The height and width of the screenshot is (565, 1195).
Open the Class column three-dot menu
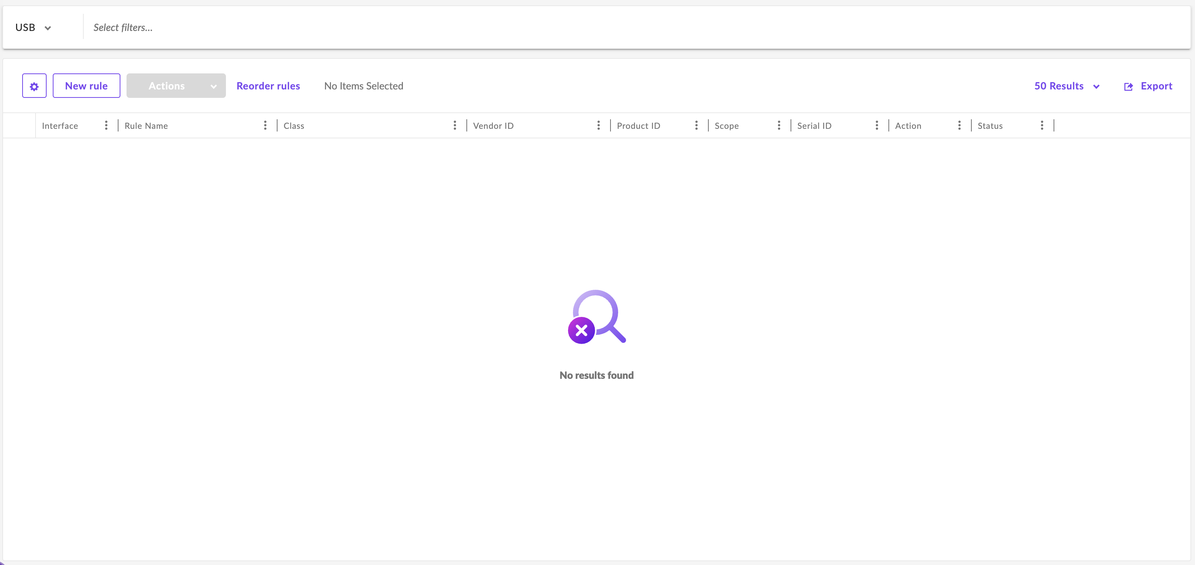[455, 125]
